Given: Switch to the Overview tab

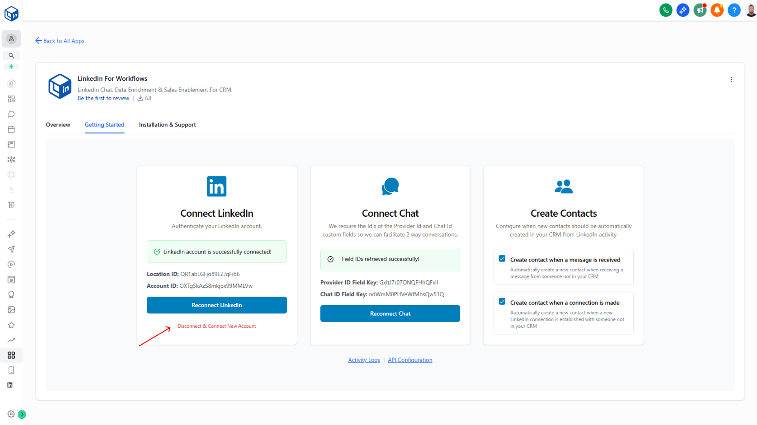Looking at the screenshot, I should click(58, 125).
